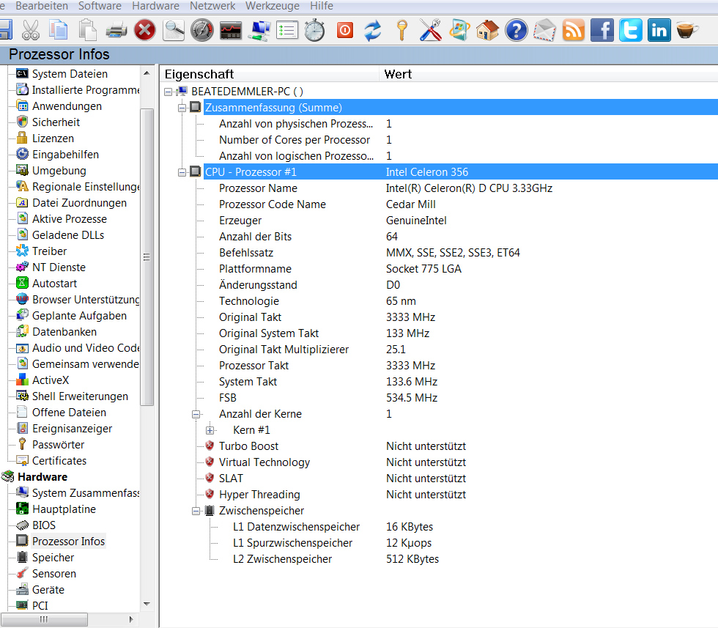
Task: Open the Bearbeiten menu
Action: coord(42,6)
